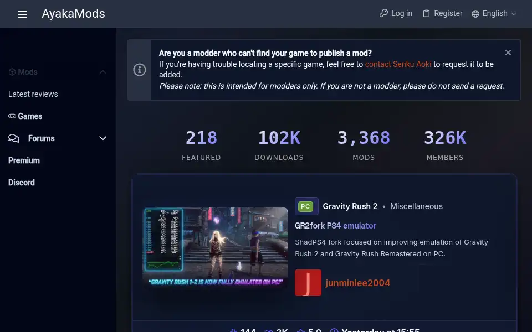Image resolution: width=532 pixels, height=332 pixels.
Task: Dismiss the modder notice with the X
Action: click(508, 53)
